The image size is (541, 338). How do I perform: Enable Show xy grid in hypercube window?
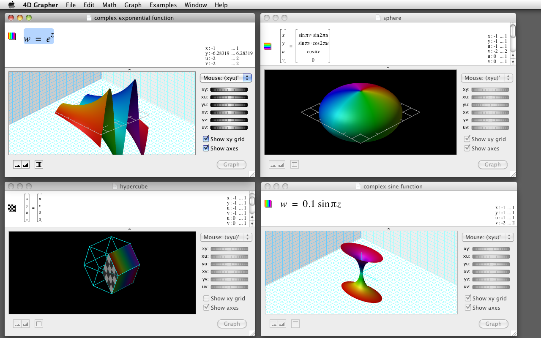[206, 298]
